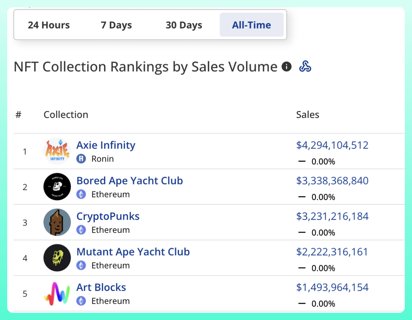The height and width of the screenshot is (320, 412).
Task: Click the blockchain filter icon near title
Action: 305,67
